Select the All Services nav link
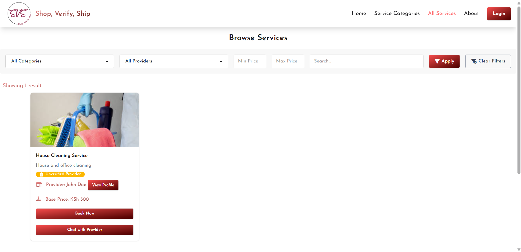 click(442, 13)
